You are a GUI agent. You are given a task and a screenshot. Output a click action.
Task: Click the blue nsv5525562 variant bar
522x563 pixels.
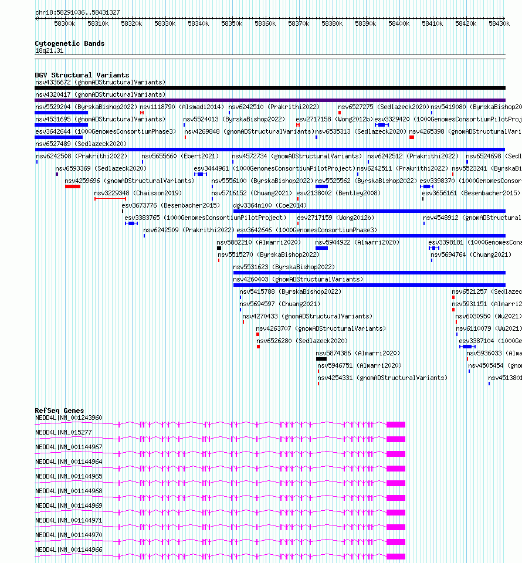pos(321,186)
